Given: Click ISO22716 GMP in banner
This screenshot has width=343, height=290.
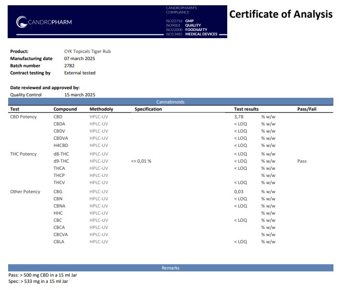Looking at the screenshot, I should point(180,21).
